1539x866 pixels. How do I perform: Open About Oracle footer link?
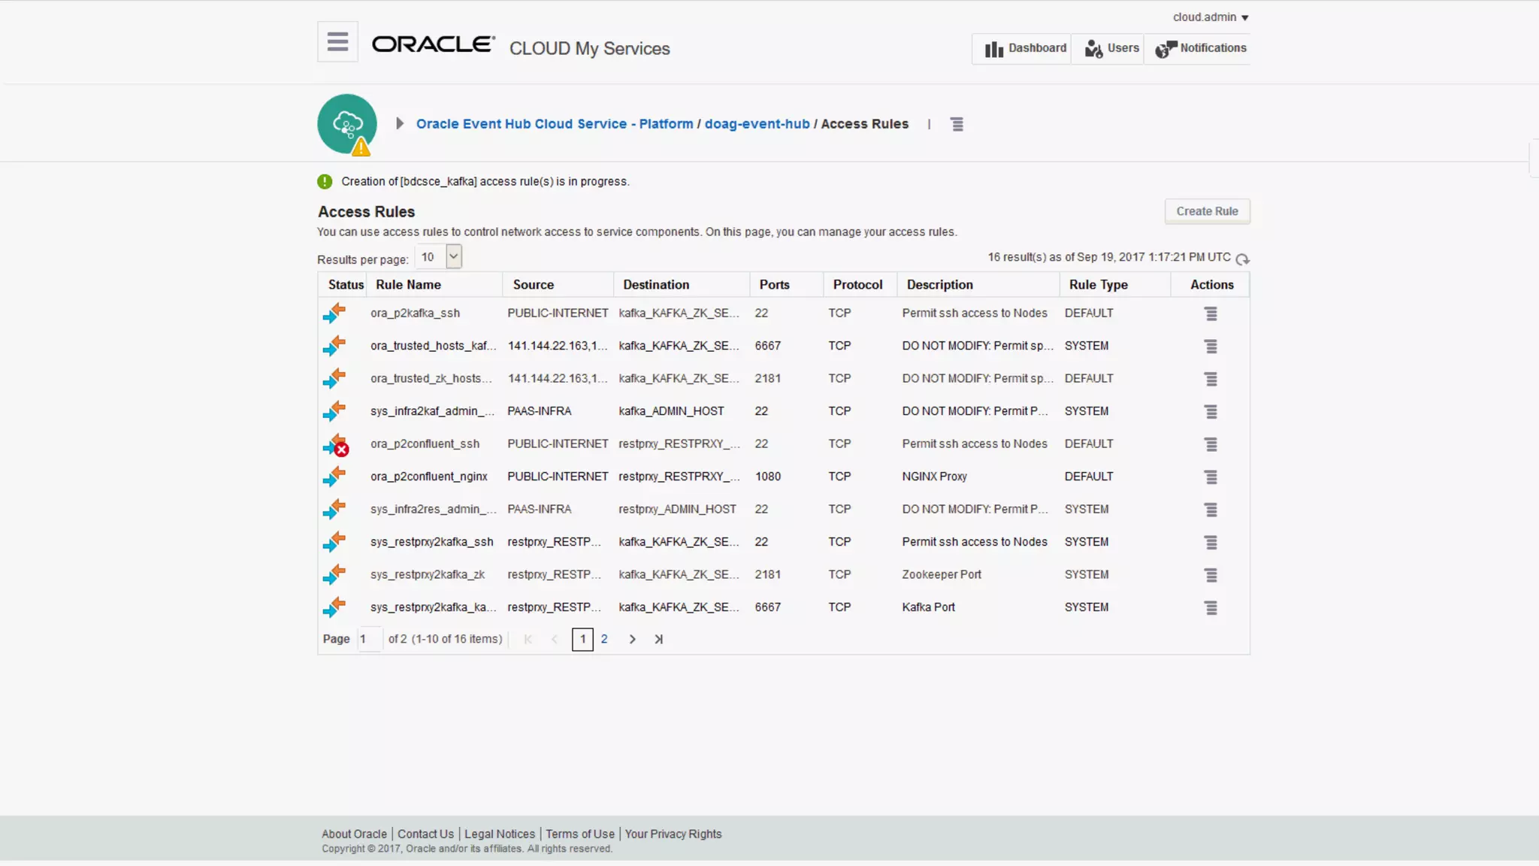[x=354, y=834]
